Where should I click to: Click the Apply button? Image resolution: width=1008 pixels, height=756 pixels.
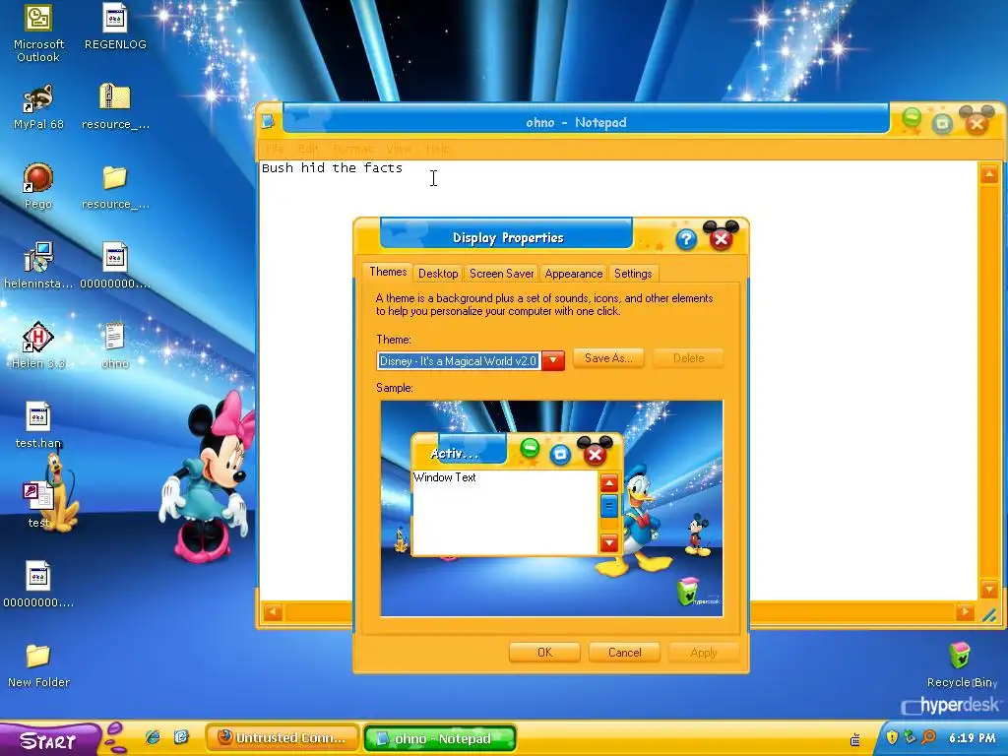[x=703, y=653]
